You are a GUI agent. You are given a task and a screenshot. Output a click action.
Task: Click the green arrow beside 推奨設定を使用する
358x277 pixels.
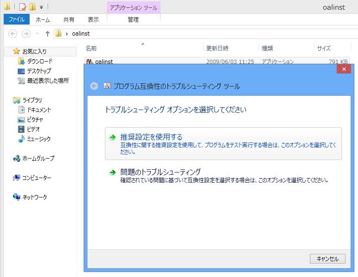coord(112,137)
